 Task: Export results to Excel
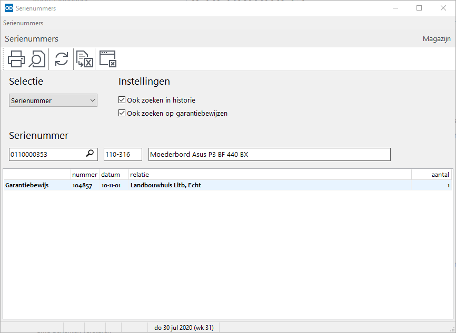point(85,59)
